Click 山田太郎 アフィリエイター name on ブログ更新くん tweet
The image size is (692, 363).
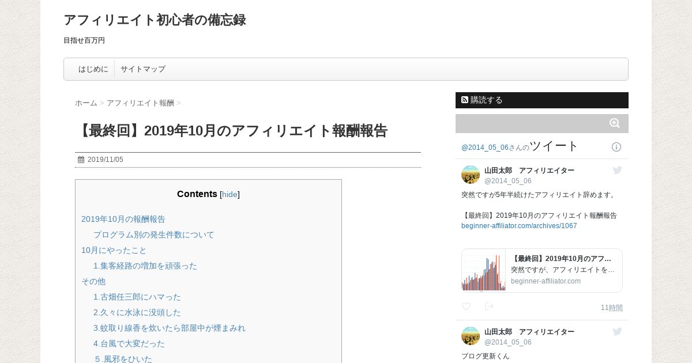[529, 332]
